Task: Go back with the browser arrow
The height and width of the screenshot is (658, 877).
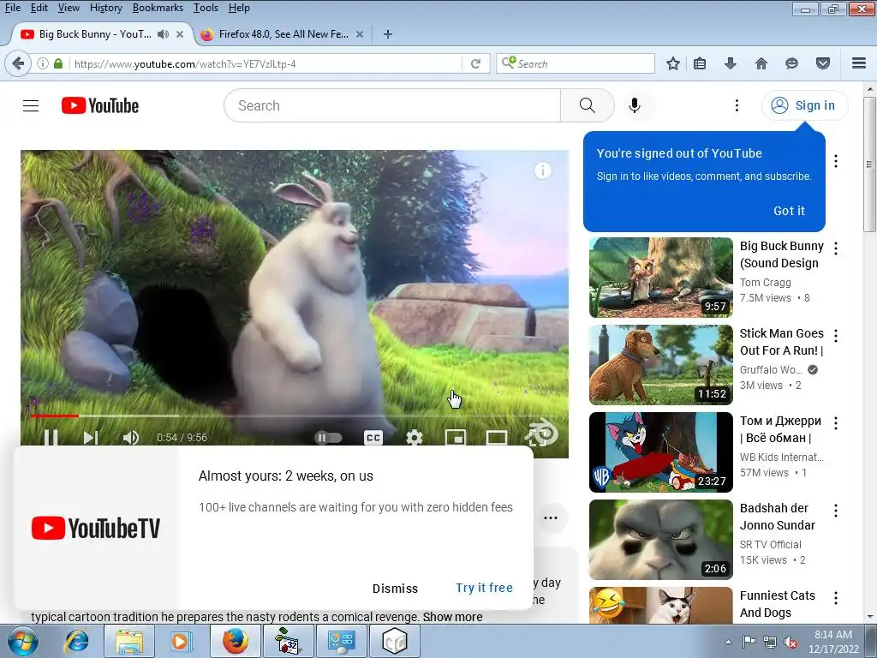Action: [18, 63]
